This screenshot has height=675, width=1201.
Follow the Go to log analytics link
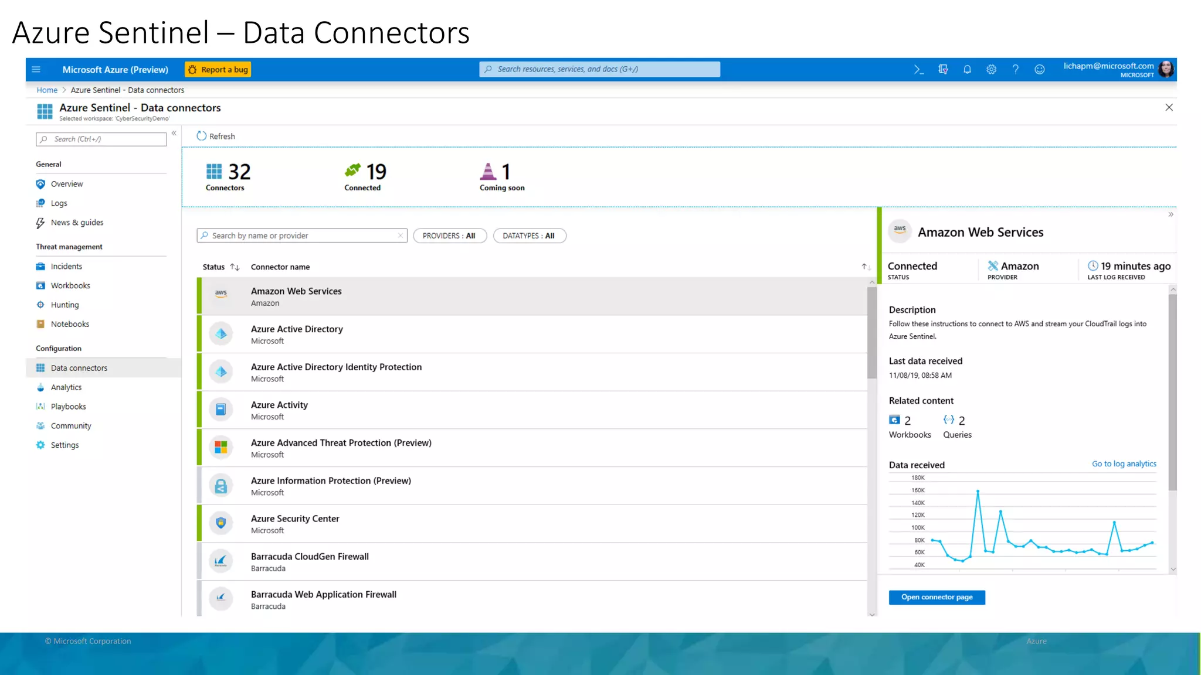point(1124,463)
